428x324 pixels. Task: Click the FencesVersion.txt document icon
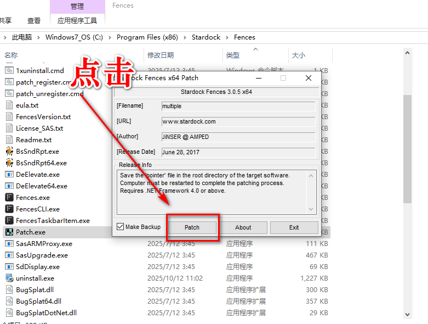[9, 117]
